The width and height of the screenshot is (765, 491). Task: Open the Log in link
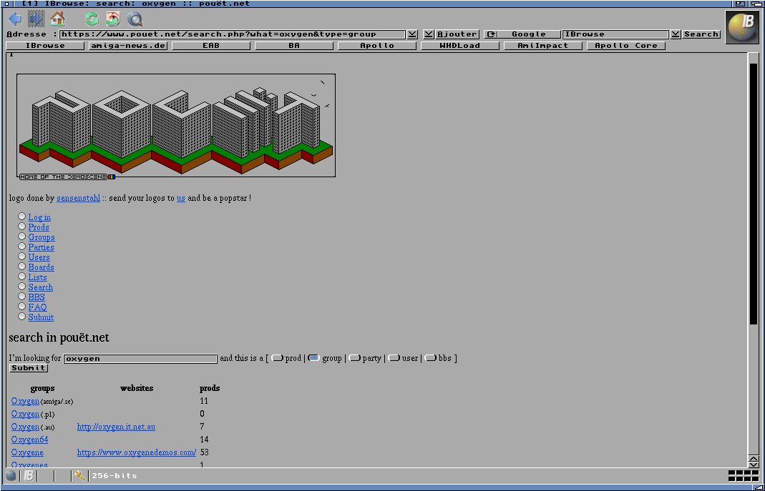point(39,217)
